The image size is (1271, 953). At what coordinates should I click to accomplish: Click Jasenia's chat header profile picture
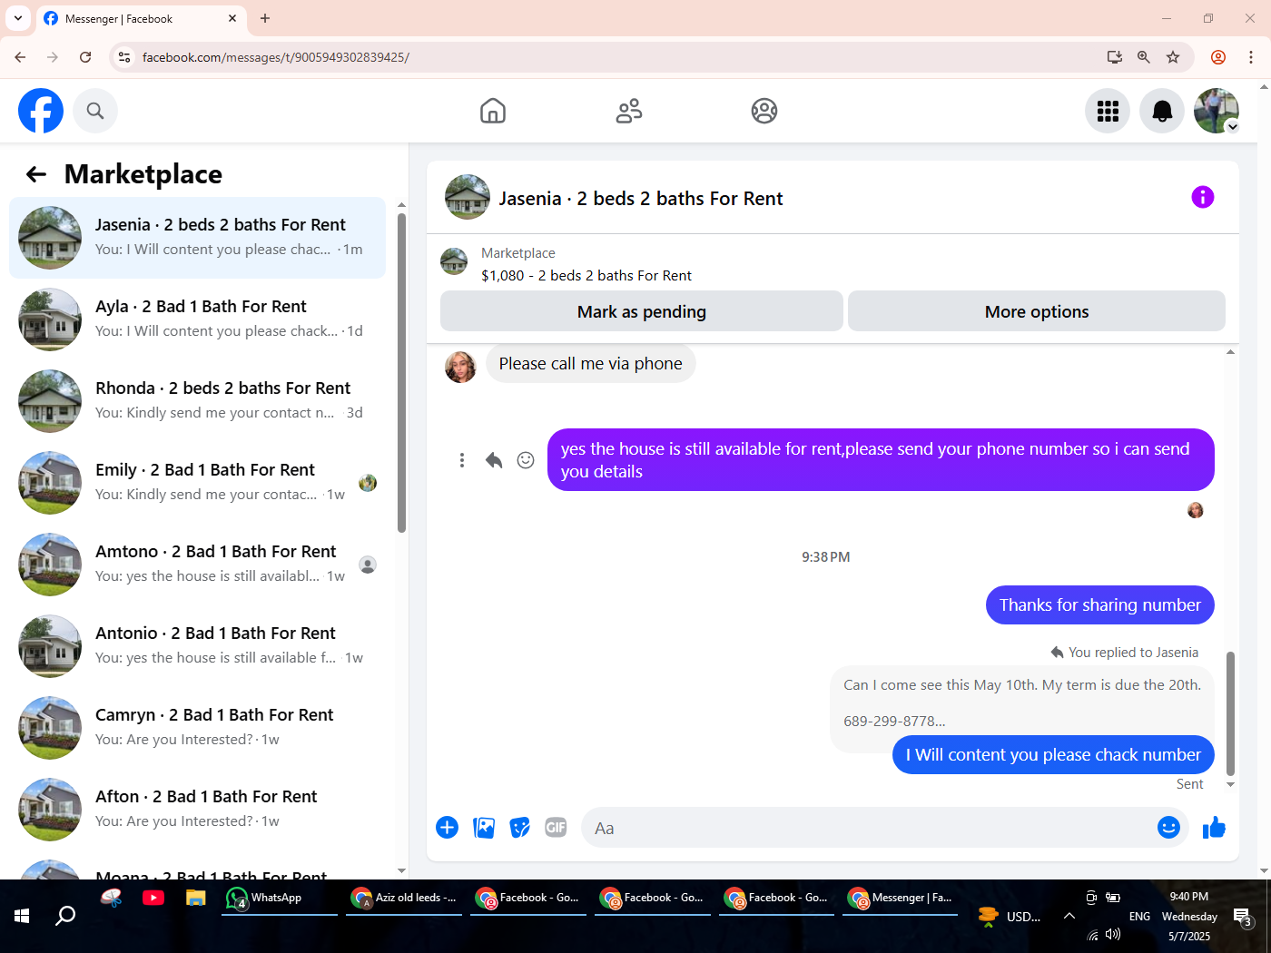pyautogui.click(x=468, y=197)
